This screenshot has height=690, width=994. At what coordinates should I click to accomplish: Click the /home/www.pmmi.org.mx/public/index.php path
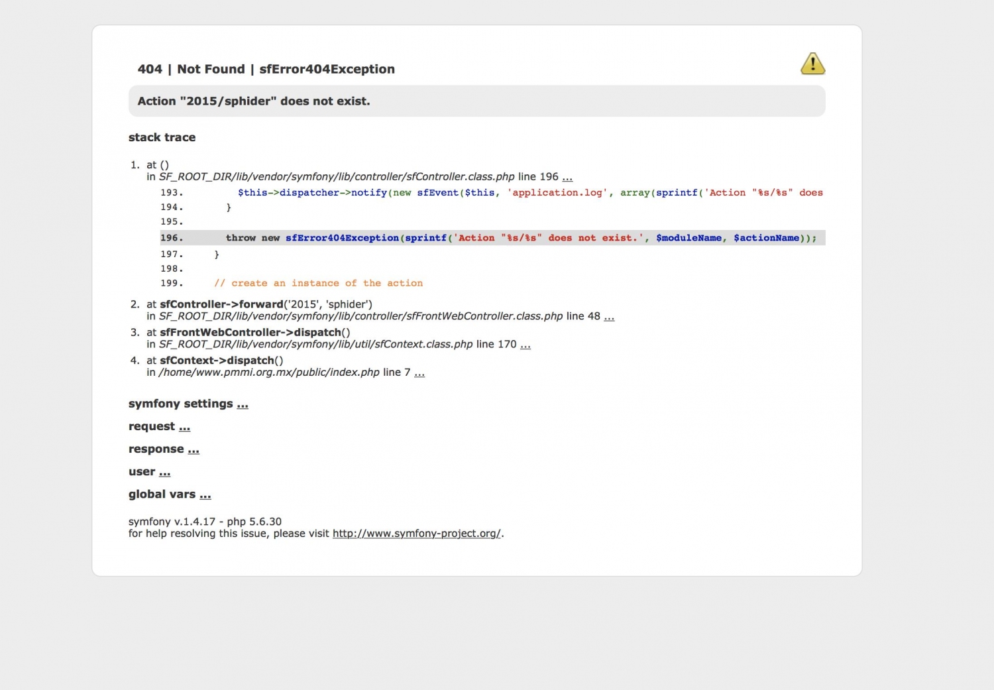click(269, 373)
